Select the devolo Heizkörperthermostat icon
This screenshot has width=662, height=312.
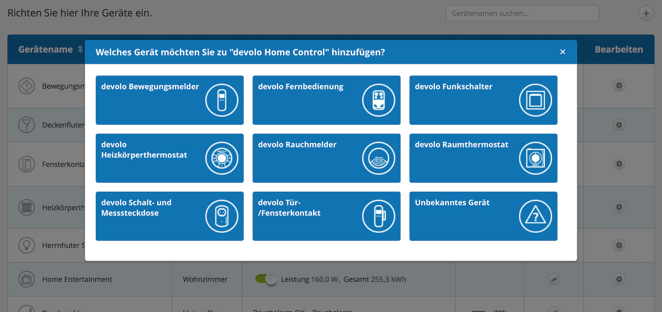pos(222,158)
